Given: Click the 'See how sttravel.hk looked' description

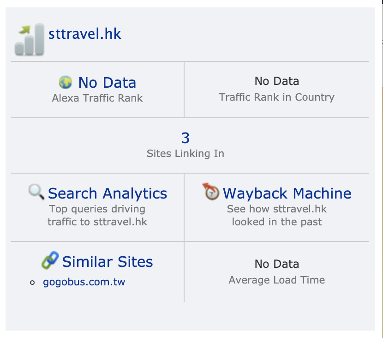Looking at the screenshot, I should click(x=277, y=215).
